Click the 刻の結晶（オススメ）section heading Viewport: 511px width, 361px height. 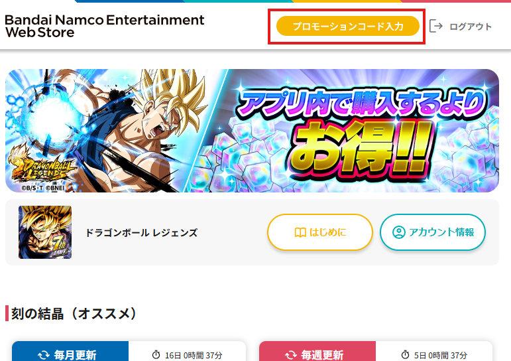point(74,314)
